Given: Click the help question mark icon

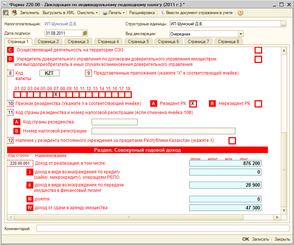Looking at the screenshot, I should [x=240, y=13].
